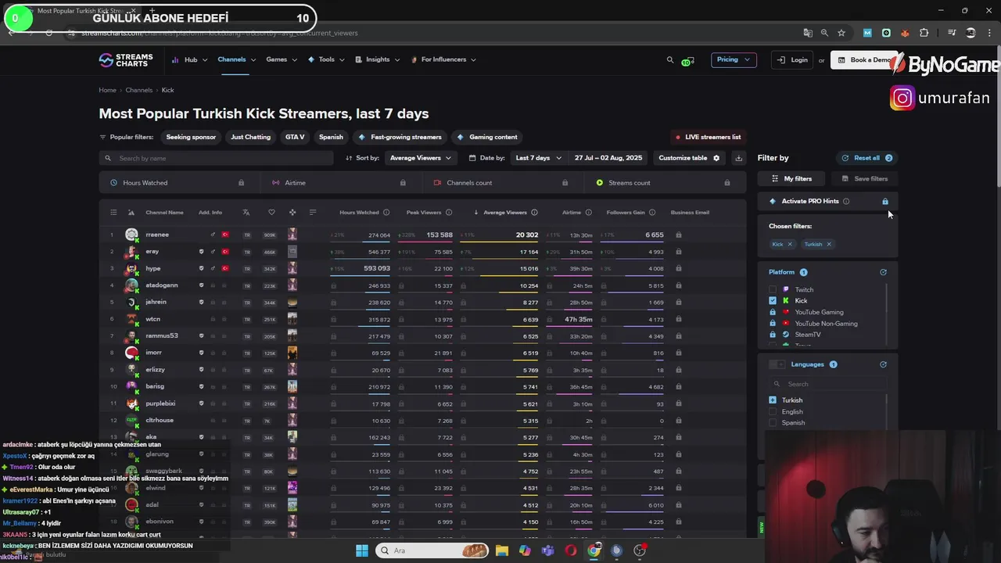Click the Customize table button
The height and width of the screenshot is (563, 1001).
689,158
